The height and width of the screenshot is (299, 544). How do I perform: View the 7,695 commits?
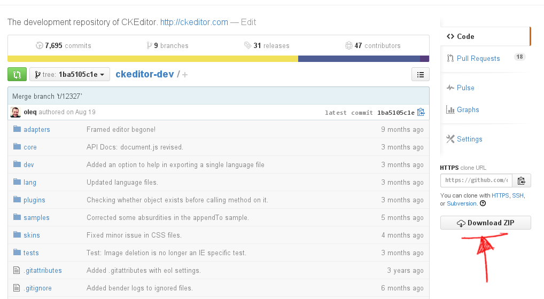pos(64,45)
